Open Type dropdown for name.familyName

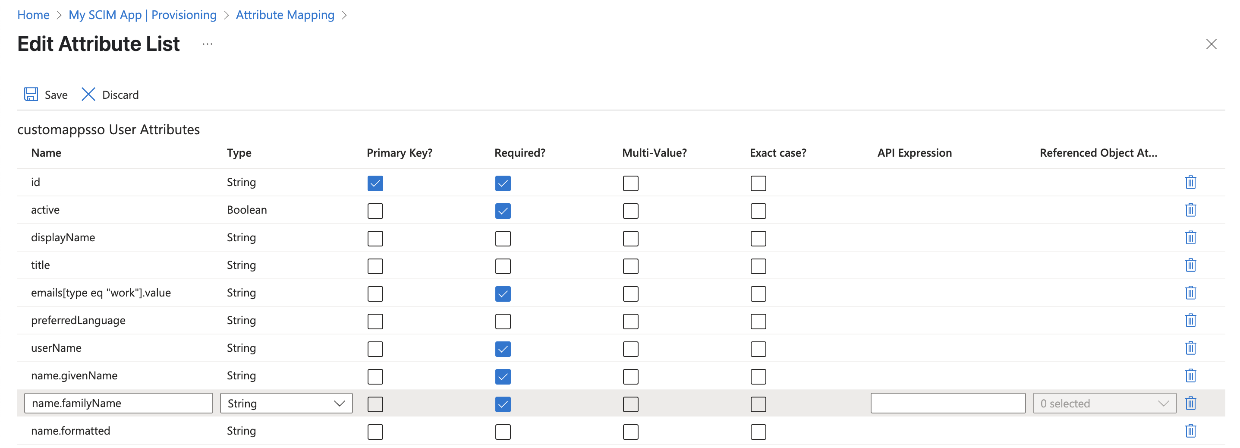pos(286,403)
